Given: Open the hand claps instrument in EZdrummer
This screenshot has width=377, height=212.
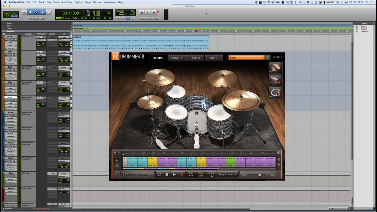Looking at the screenshot, I should 275,68.
